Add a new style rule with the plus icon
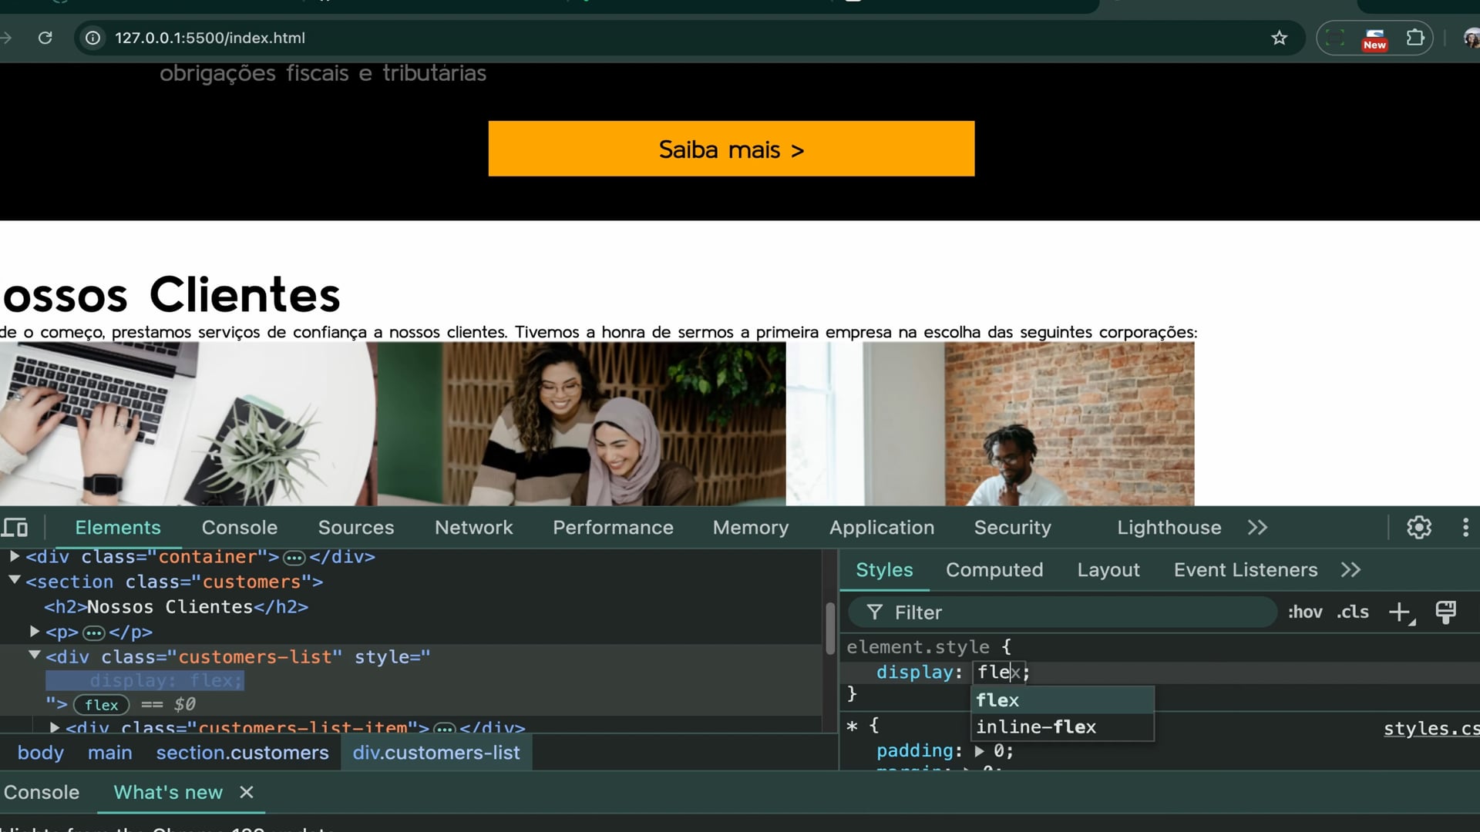 point(1399,612)
